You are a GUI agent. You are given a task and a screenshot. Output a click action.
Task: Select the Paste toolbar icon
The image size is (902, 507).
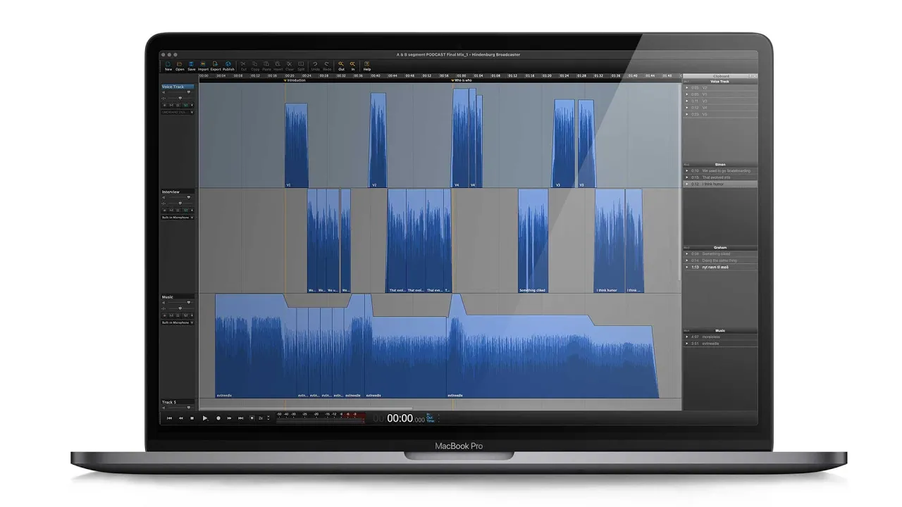[x=266, y=66]
